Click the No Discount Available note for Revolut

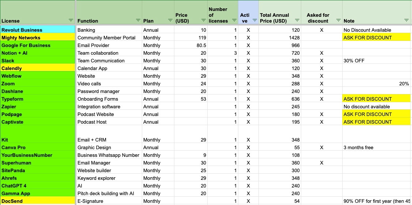[x=376, y=30]
